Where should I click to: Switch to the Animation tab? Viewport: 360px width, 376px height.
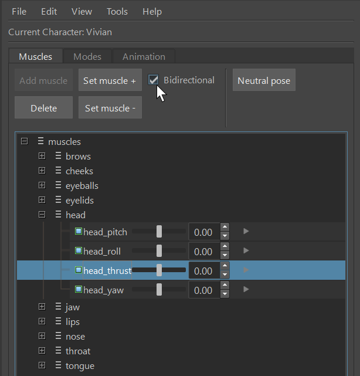(x=144, y=57)
